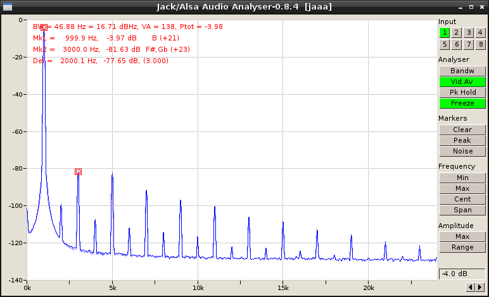Set marker mode to Noise
Image resolution: width=489 pixels, height=297 pixels.
(462, 151)
